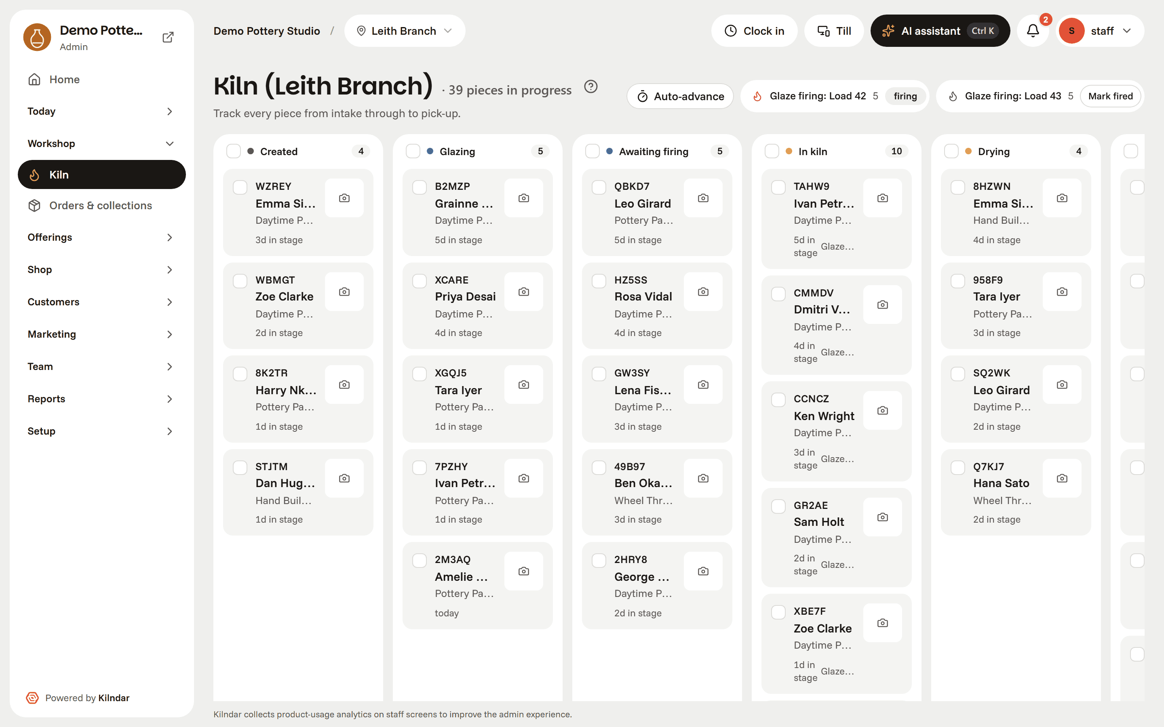Open studio site via external link icon
Screen dimensions: 1164x727
click(168, 37)
